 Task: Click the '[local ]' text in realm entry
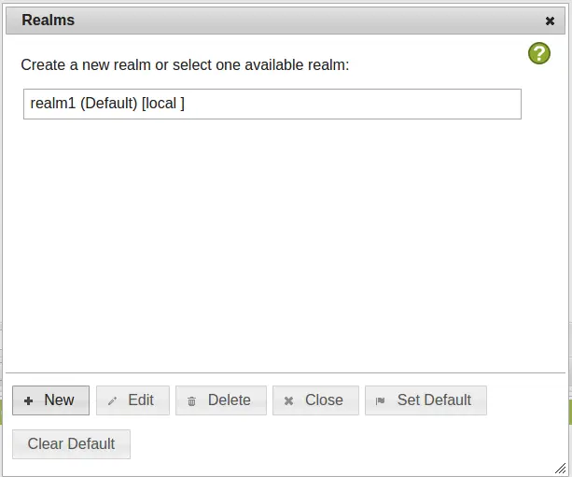(x=163, y=104)
